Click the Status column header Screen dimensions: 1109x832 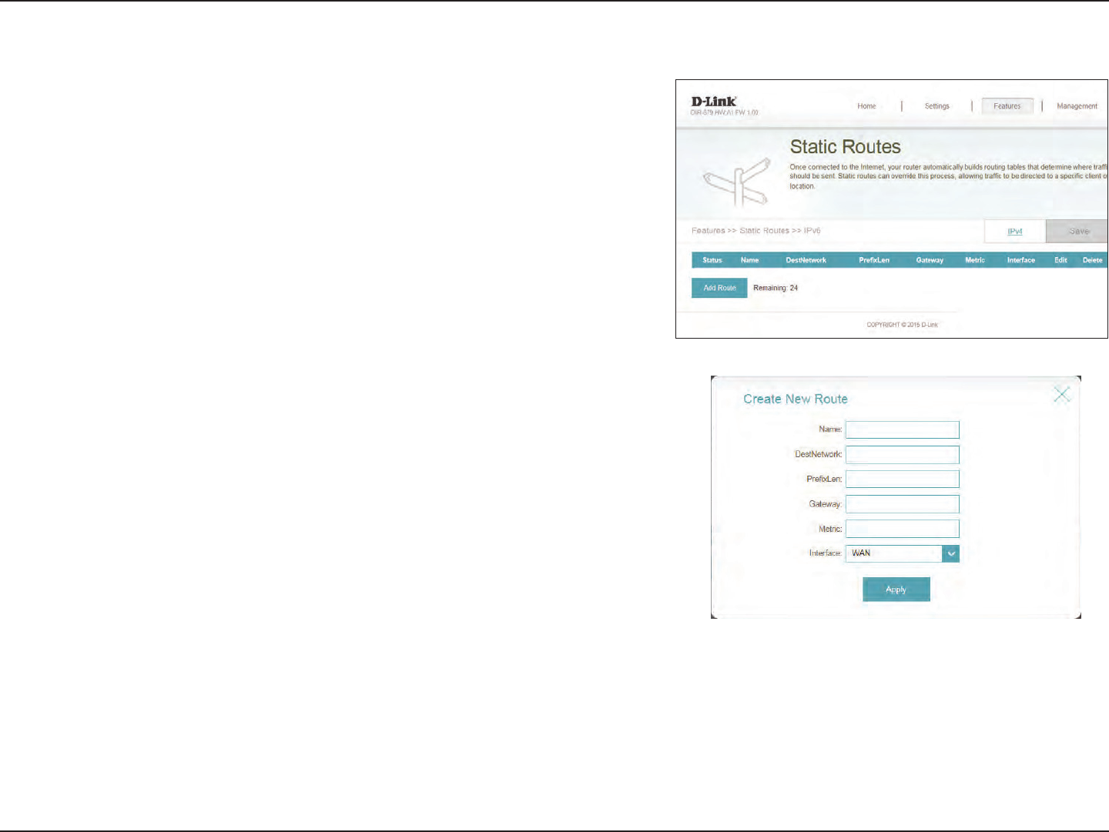(x=712, y=260)
